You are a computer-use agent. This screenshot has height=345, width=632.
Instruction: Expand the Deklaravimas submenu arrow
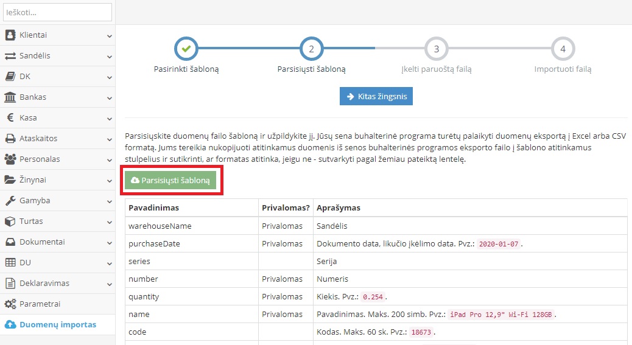coord(110,284)
